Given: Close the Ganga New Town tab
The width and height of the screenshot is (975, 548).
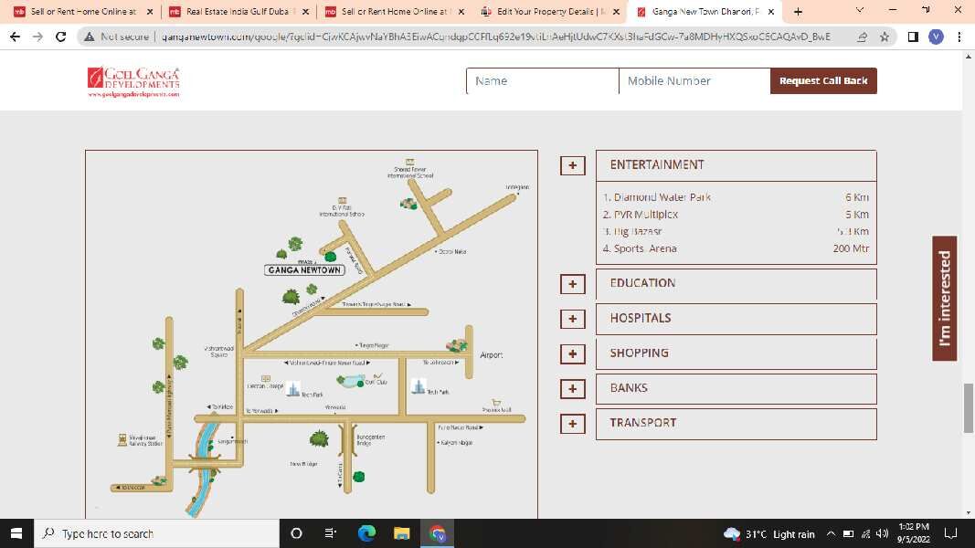Looking at the screenshot, I should click(x=771, y=11).
